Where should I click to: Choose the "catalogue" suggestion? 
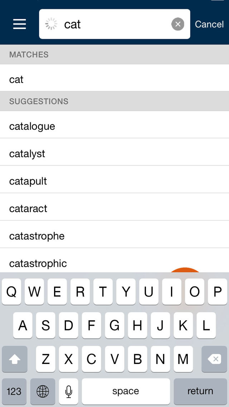(114, 126)
